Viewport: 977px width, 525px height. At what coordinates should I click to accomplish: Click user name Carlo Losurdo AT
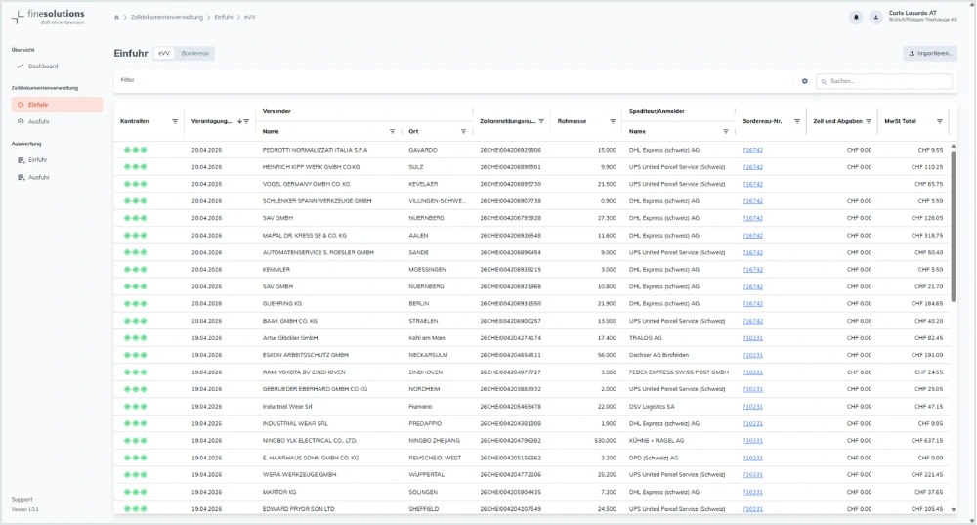913,13
